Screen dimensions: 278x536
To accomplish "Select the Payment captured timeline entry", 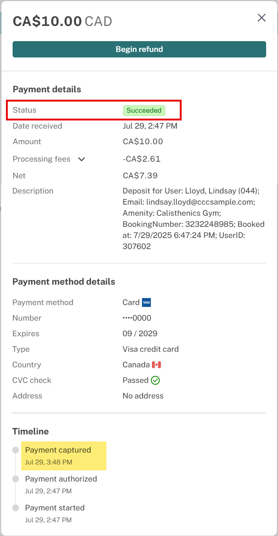I will (x=64, y=456).
